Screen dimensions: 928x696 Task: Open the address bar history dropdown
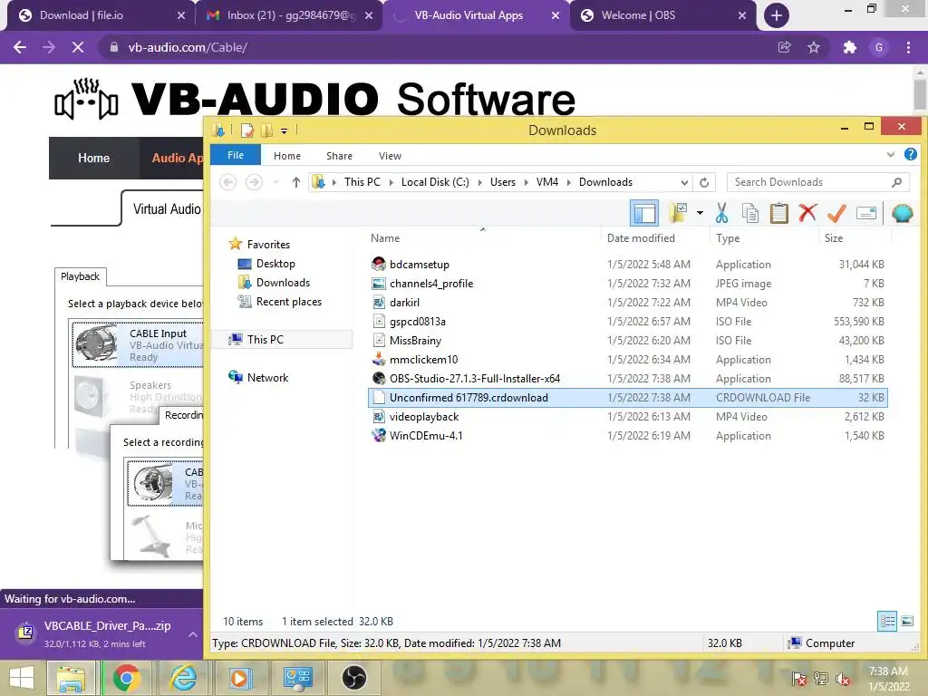(683, 182)
